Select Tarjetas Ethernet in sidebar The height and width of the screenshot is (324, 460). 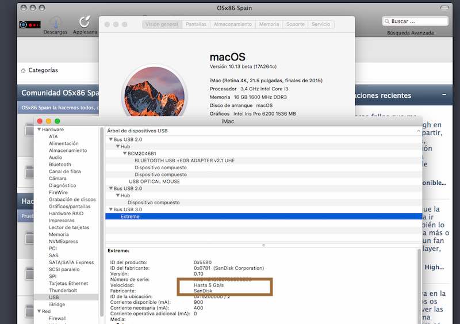(68, 284)
